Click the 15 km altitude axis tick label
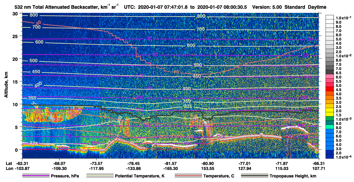 tap(15, 81)
